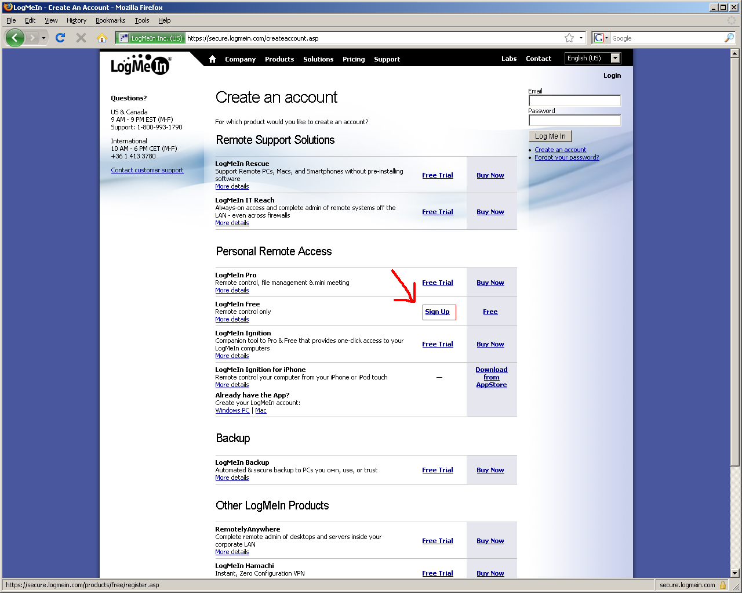Click Free Trial for LogMeIn Ignition
The image size is (742, 593).
click(x=438, y=344)
